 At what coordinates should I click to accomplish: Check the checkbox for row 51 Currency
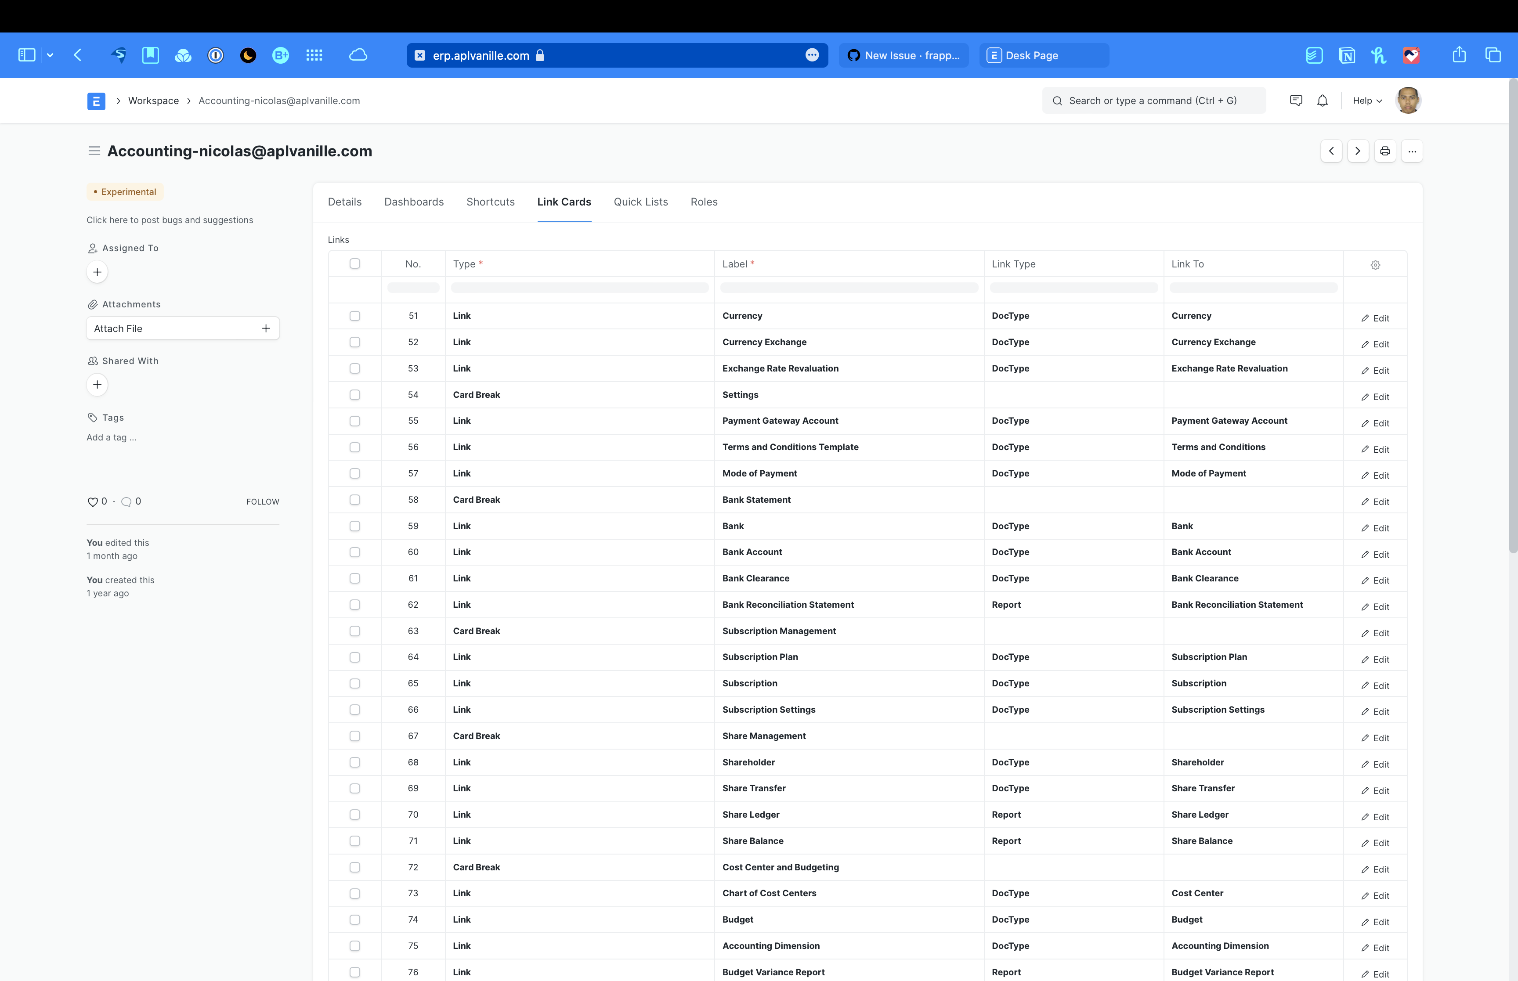pyautogui.click(x=355, y=315)
